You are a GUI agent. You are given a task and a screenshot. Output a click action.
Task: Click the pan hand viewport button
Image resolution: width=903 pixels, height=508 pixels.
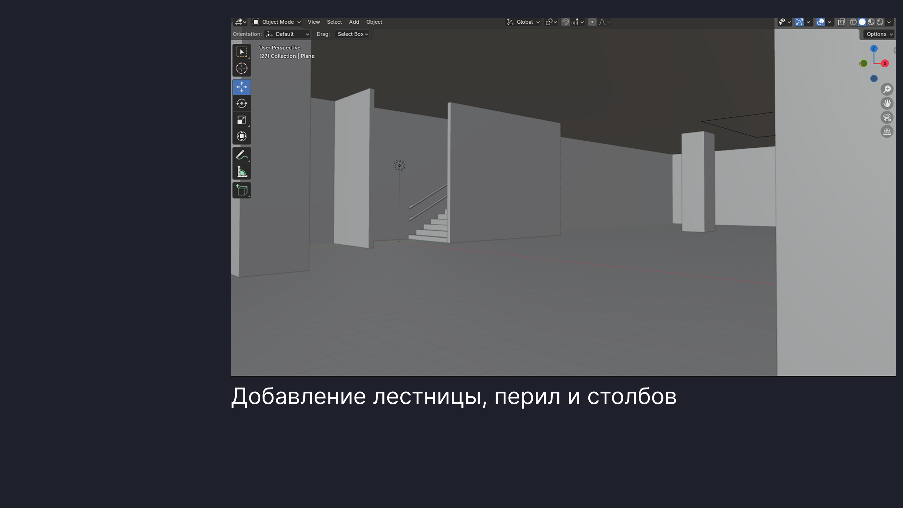tap(887, 103)
